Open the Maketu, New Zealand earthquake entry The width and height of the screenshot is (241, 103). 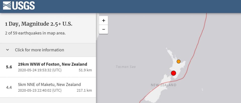(49, 84)
